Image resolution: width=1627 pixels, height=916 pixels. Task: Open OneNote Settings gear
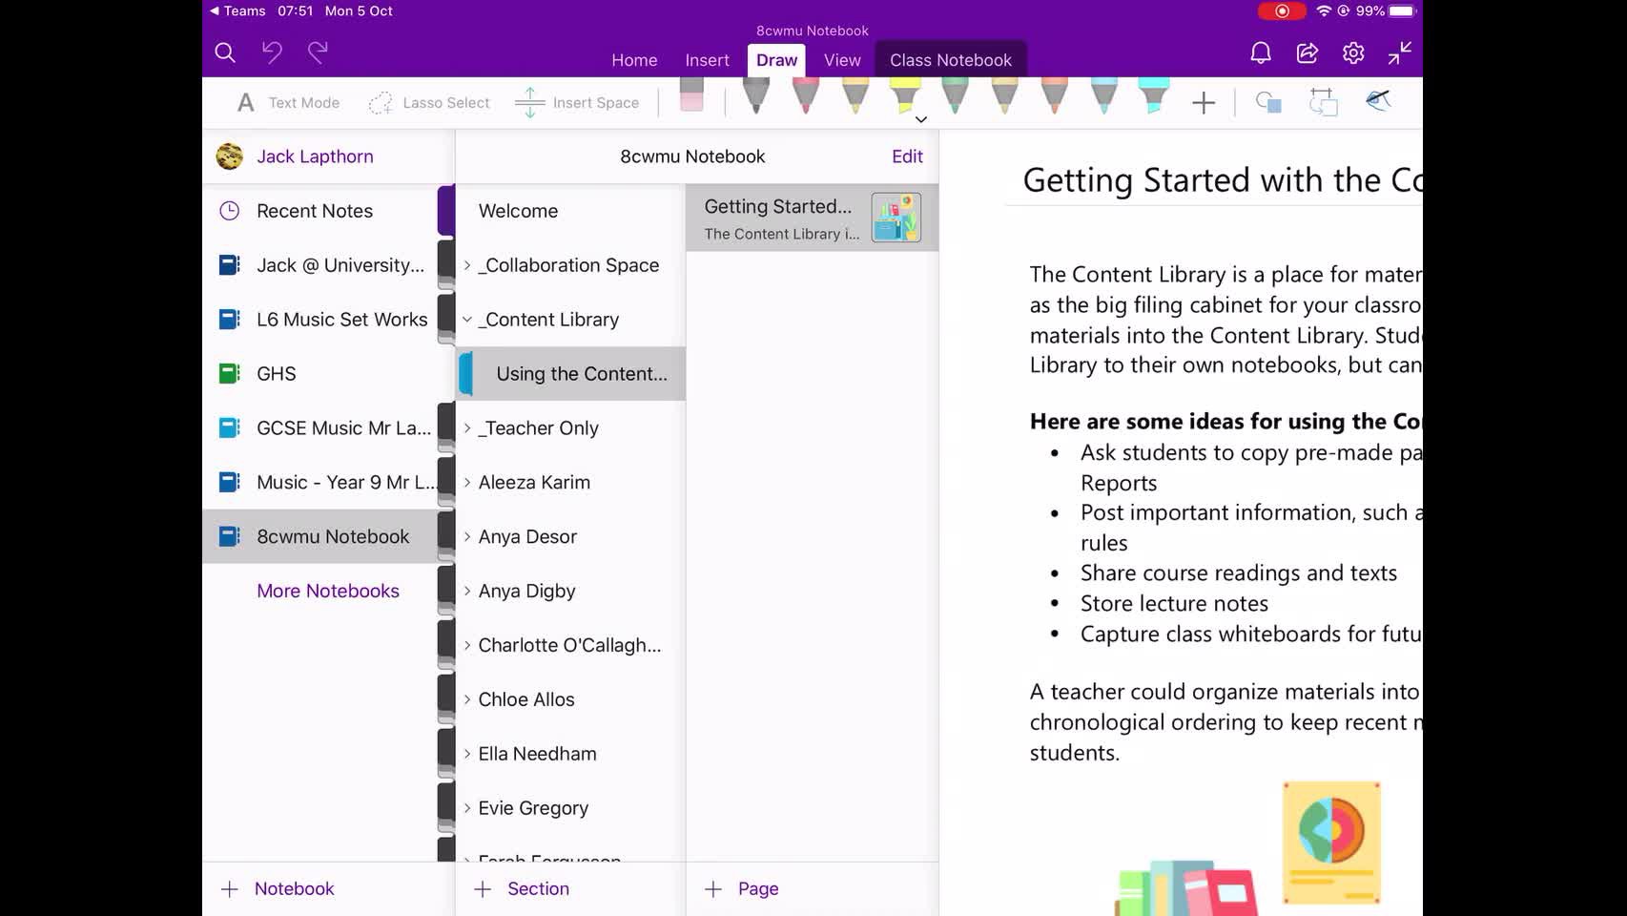1352,52
